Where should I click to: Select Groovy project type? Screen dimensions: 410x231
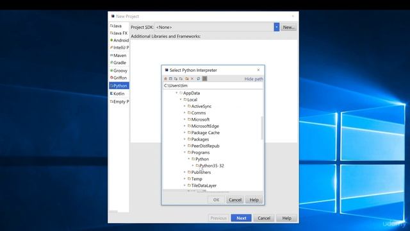[119, 71]
